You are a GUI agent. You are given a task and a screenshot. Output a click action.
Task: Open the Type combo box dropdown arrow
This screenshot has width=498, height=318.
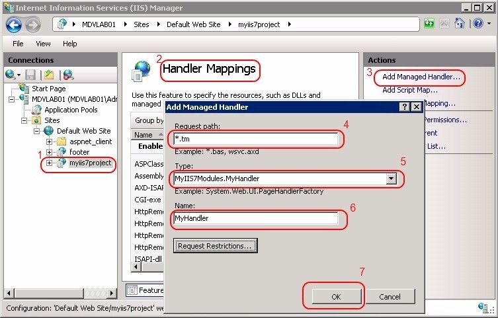click(x=392, y=179)
